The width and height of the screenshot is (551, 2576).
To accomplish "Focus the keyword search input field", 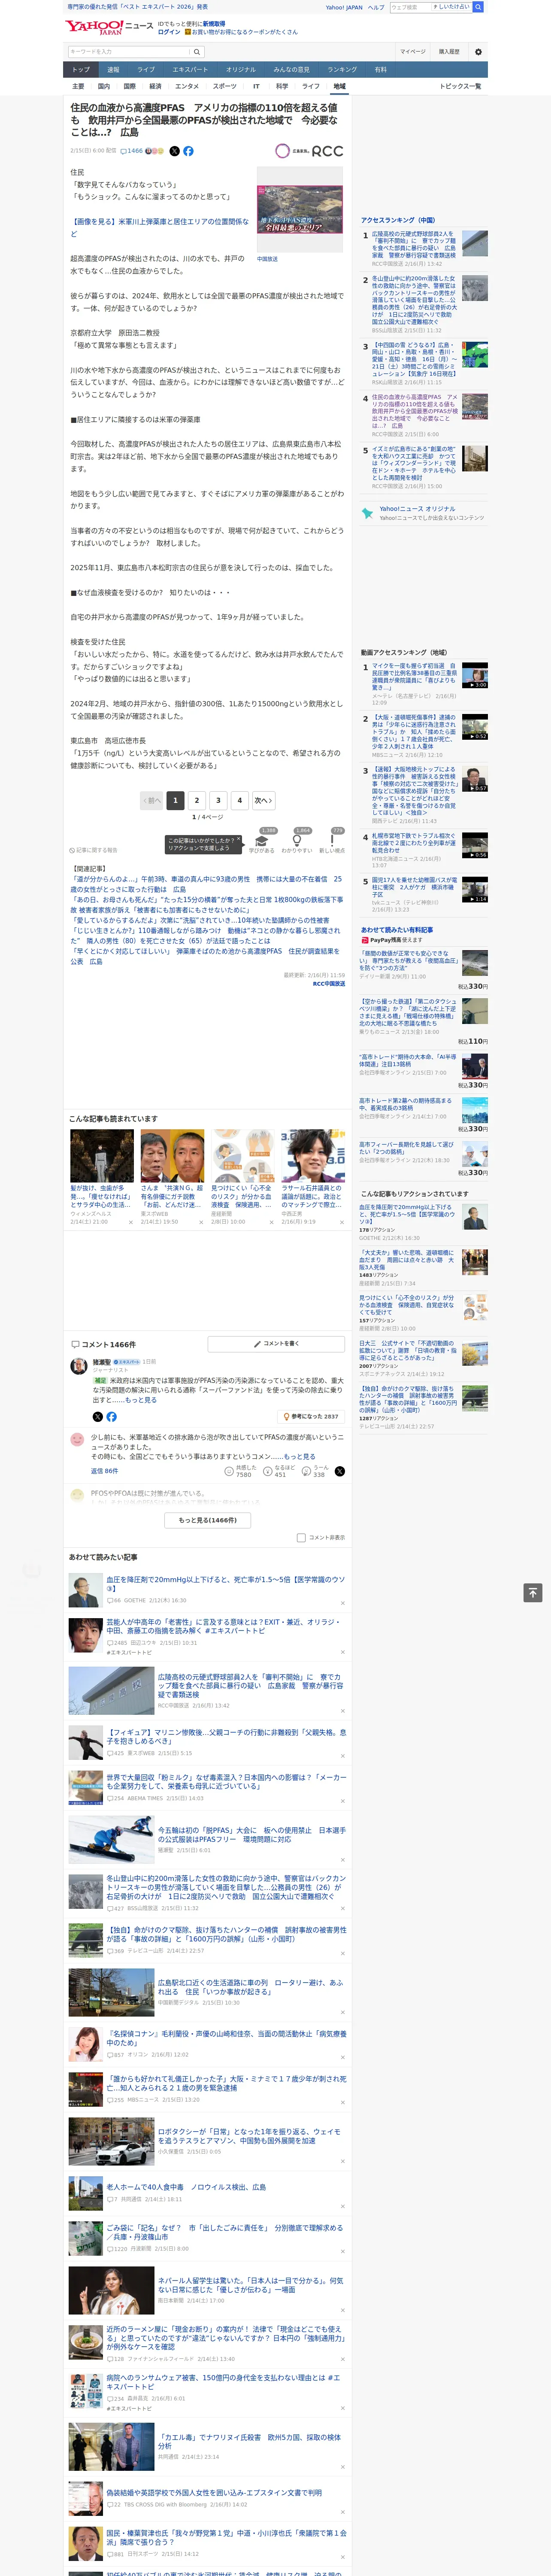I will click(x=128, y=52).
